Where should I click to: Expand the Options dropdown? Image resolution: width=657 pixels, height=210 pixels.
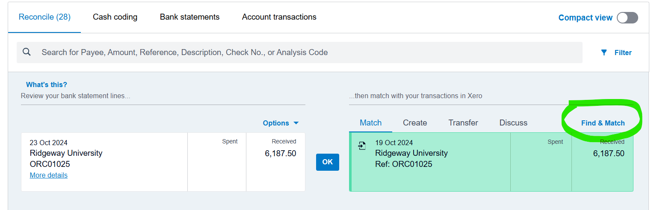281,123
